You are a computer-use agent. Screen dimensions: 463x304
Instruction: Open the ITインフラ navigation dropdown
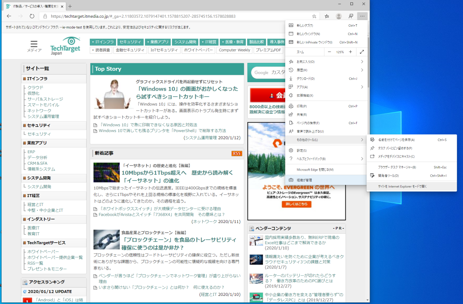(x=103, y=42)
